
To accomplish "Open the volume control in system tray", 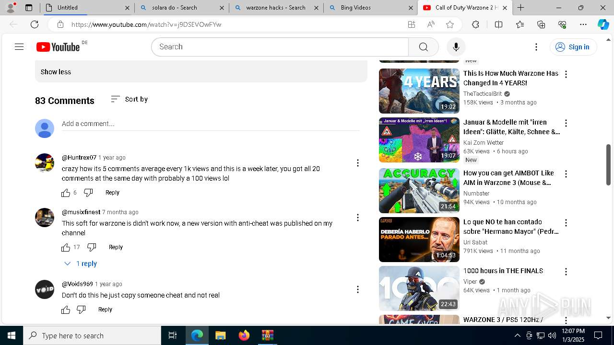I will coord(552,335).
